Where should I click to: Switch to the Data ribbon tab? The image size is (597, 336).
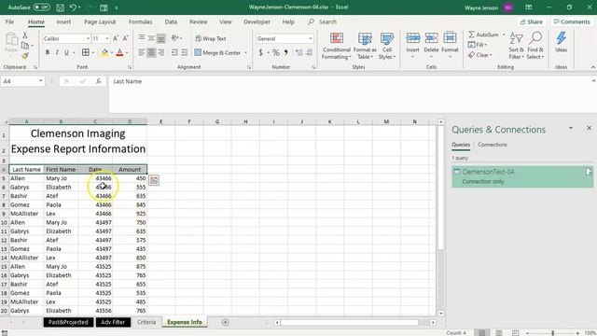coord(171,21)
